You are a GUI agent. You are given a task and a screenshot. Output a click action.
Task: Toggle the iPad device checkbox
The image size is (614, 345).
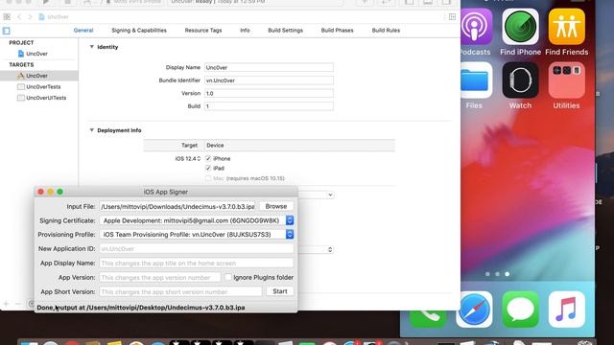click(208, 169)
